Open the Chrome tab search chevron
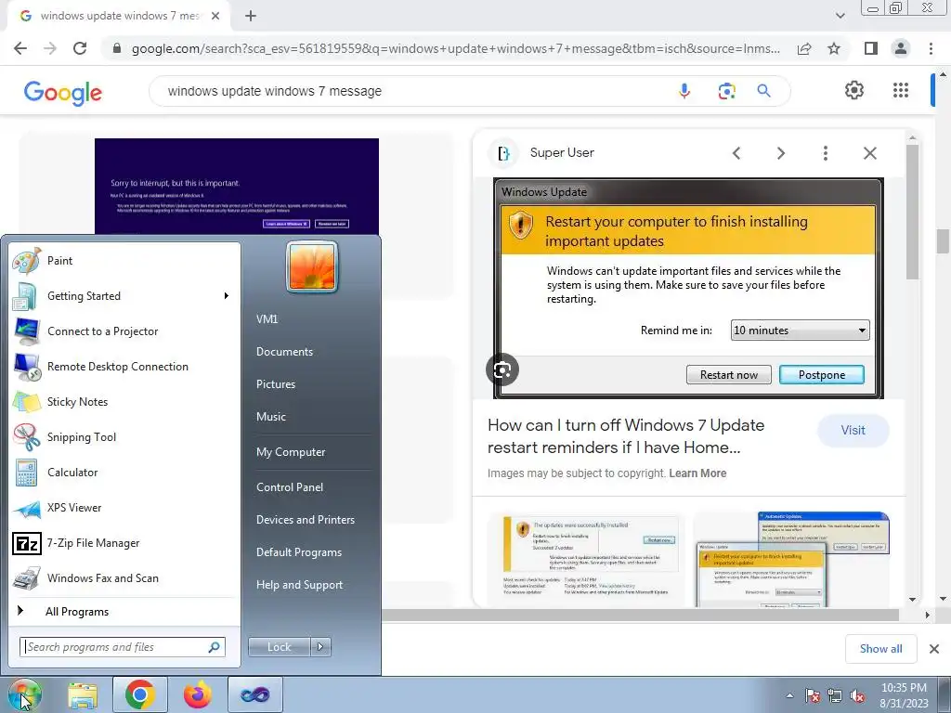Screen dimensions: 951x713 pyautogui.click(x=840, y=16)
